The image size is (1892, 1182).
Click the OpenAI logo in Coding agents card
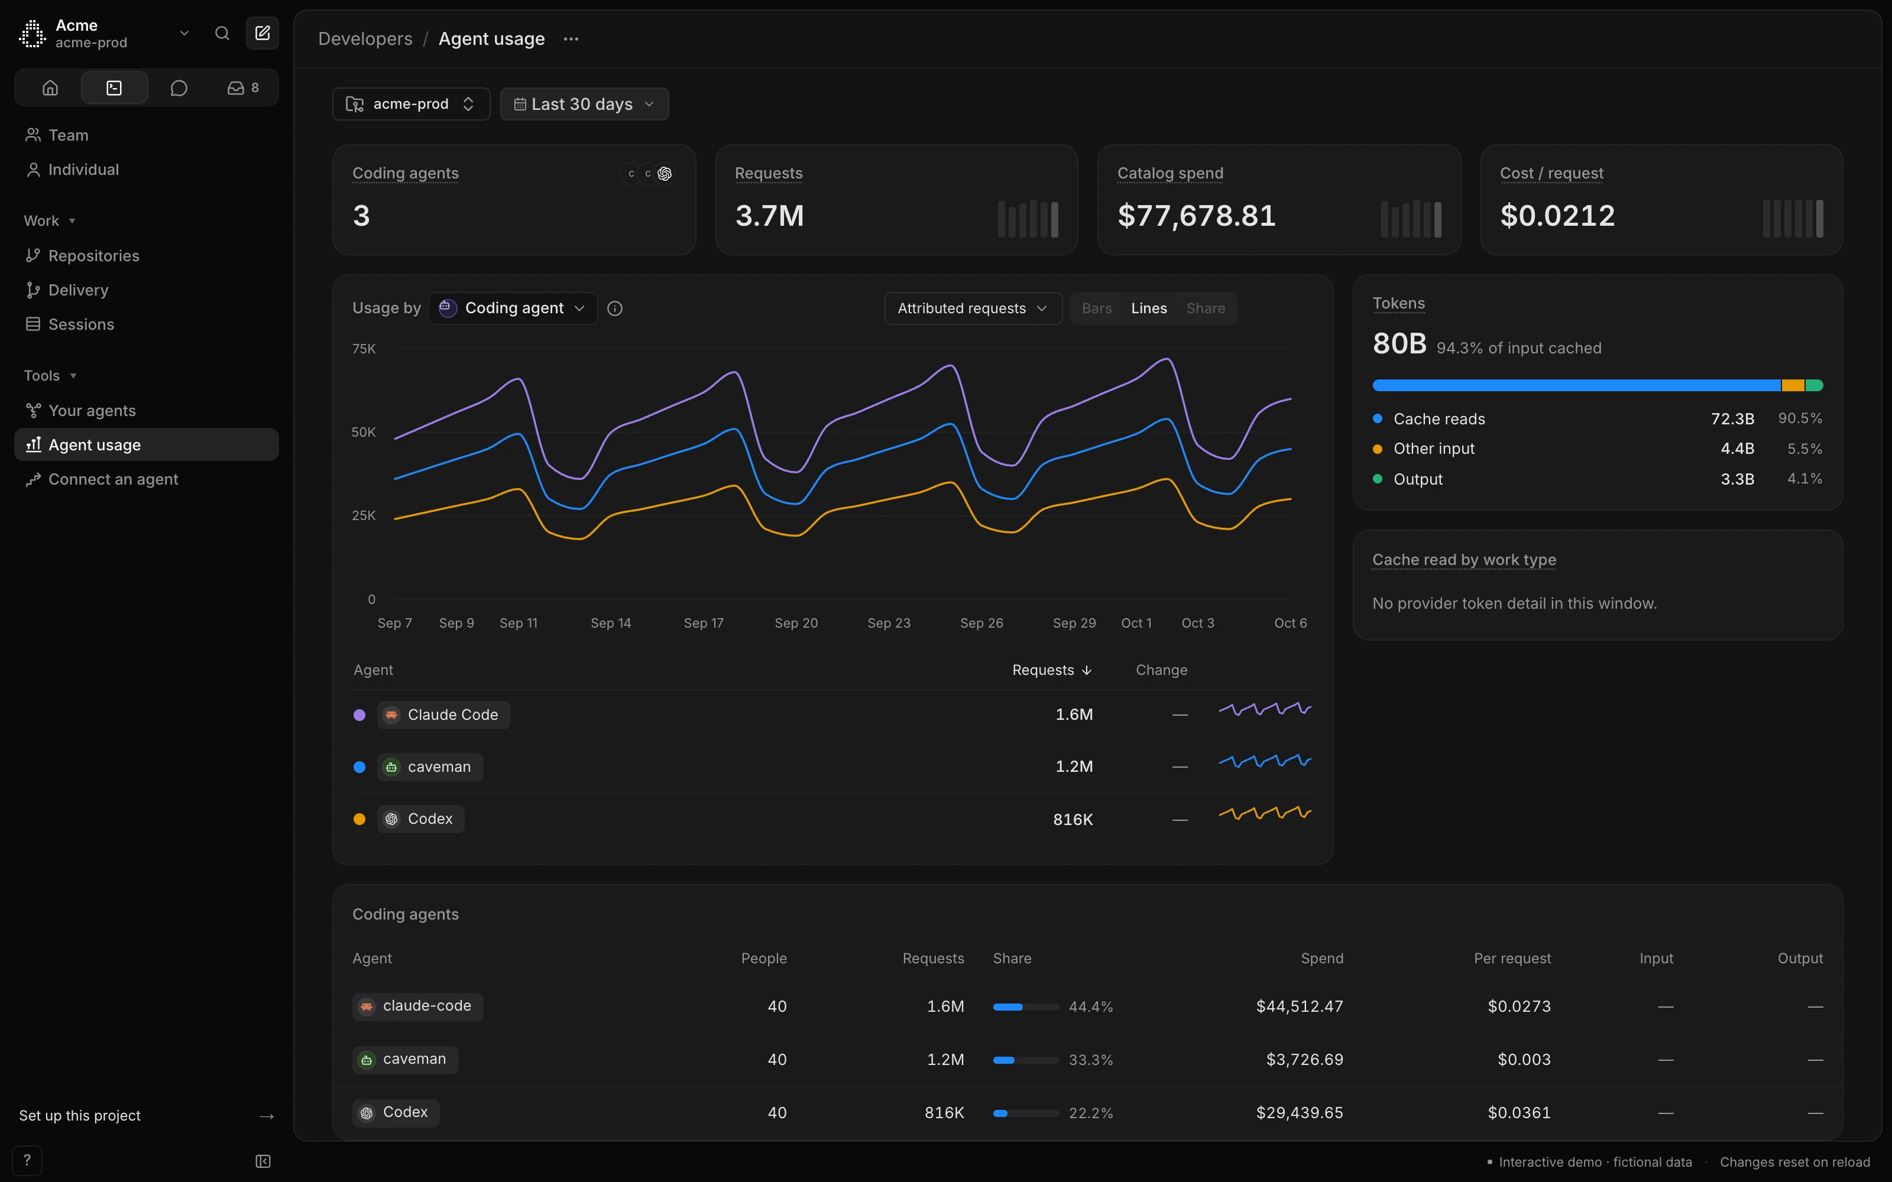click(x=665, y=174)
